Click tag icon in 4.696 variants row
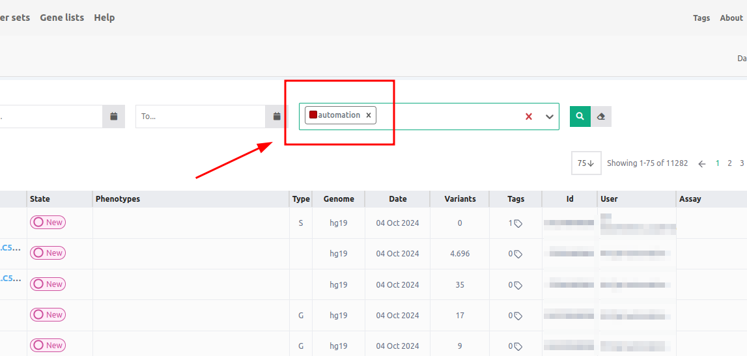The width and height of the screenshot is (747, 356). [518, 254]
